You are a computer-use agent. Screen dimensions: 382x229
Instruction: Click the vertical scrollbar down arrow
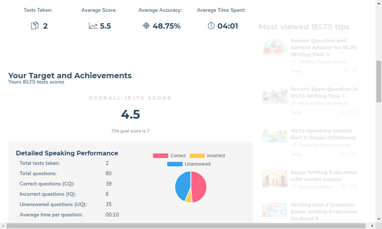pyautogui.click(x=379, y=219)
